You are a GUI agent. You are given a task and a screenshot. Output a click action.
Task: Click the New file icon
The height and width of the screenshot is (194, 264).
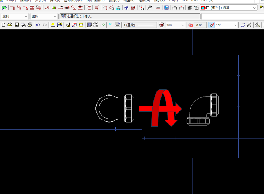click(x=4, y=25)
